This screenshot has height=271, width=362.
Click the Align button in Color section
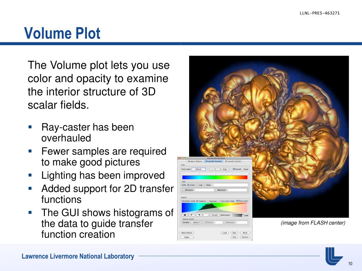(x=225, y=169)
